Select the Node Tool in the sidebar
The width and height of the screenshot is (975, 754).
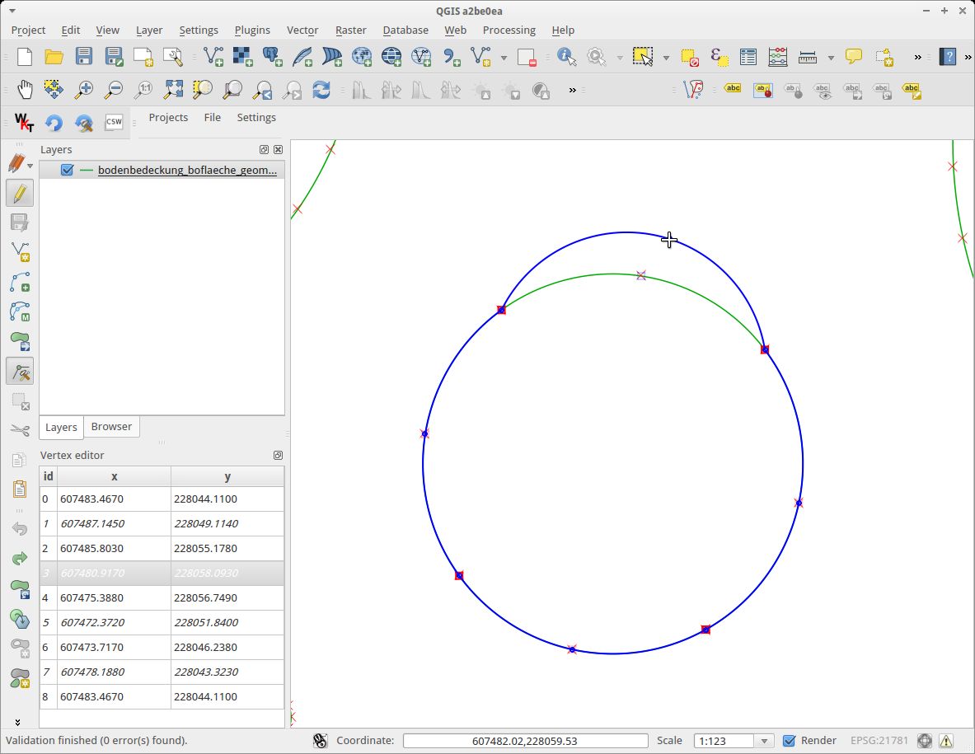pos(20,372)
